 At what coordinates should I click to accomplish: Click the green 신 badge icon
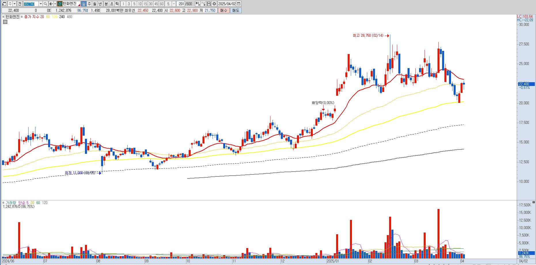pyautogui.click(x=60, y=4)
